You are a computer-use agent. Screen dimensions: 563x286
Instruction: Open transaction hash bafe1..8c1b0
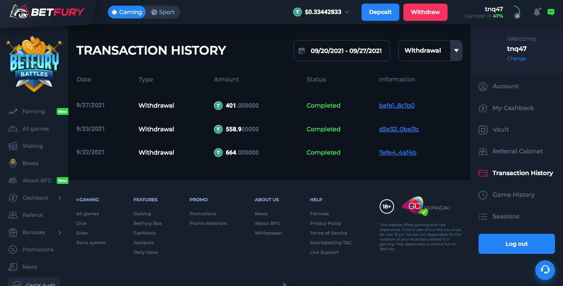point(397,106)
